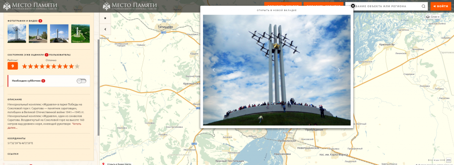Open the Слои map layers dropdown
454x165 pixels.
(x=433, y=17)
